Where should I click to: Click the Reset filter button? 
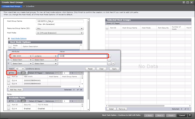[x=90, y=69]
